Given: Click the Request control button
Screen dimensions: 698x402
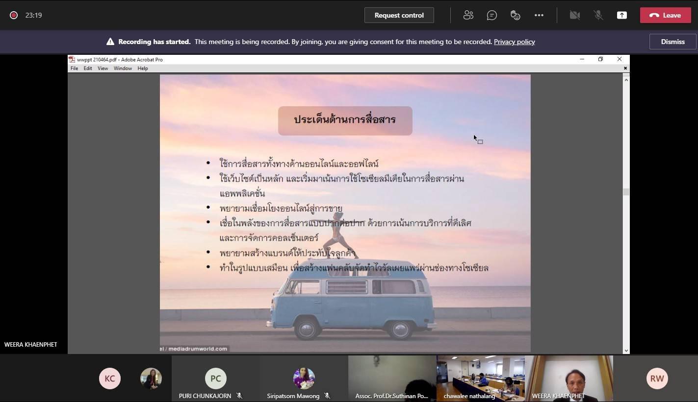Looking at the screenshot, I should (399, 15).
